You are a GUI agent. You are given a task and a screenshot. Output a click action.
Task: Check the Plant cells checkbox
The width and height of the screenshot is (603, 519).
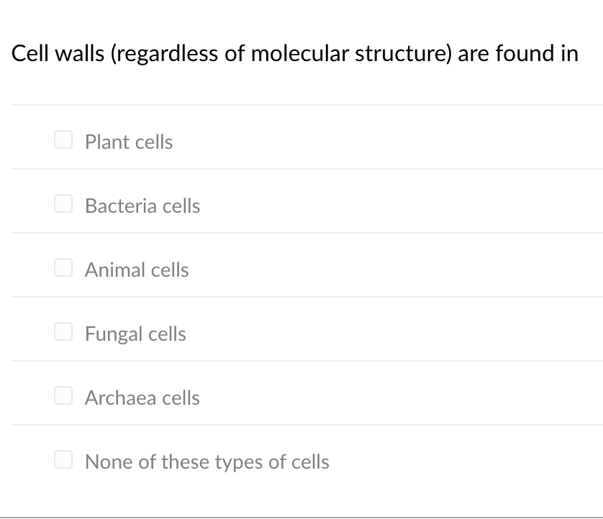(63, 139)
